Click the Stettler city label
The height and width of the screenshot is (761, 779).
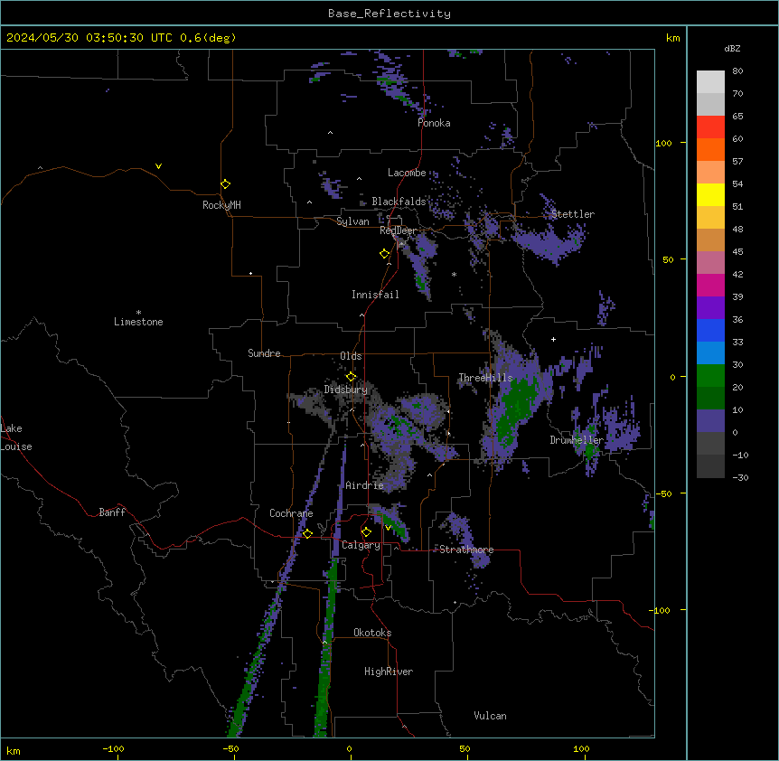pos(573,214)
